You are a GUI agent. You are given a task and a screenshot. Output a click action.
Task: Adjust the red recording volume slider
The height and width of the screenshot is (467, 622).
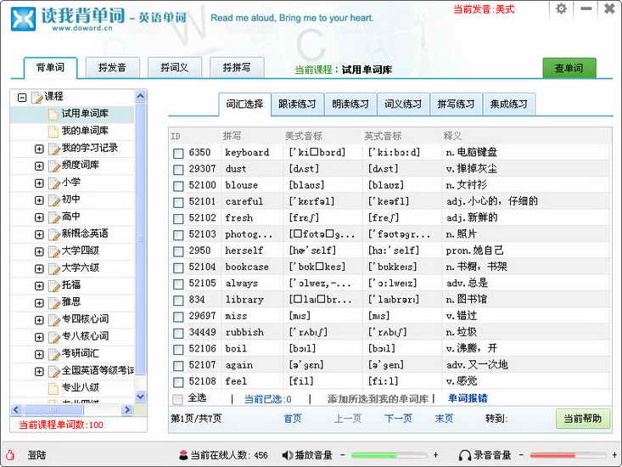click(x=568, y=455)
